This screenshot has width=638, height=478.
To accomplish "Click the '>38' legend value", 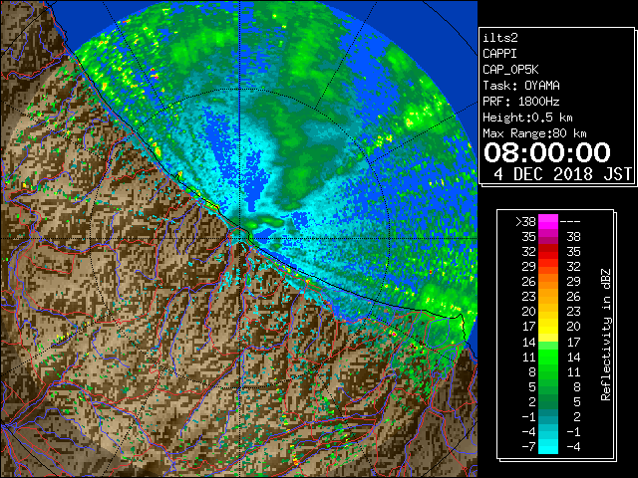I will point(525,222).
